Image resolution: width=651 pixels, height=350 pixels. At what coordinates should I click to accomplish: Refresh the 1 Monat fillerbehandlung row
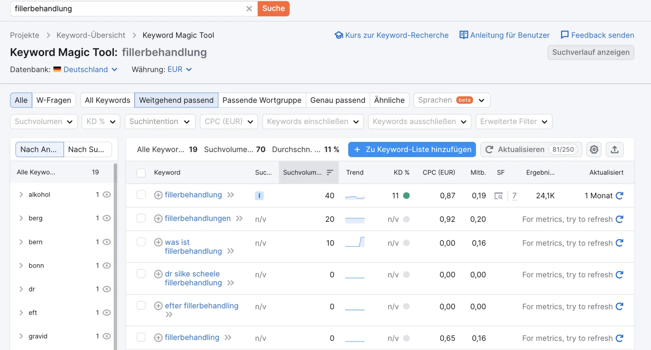pyautogui.click(x=620, y=196)
